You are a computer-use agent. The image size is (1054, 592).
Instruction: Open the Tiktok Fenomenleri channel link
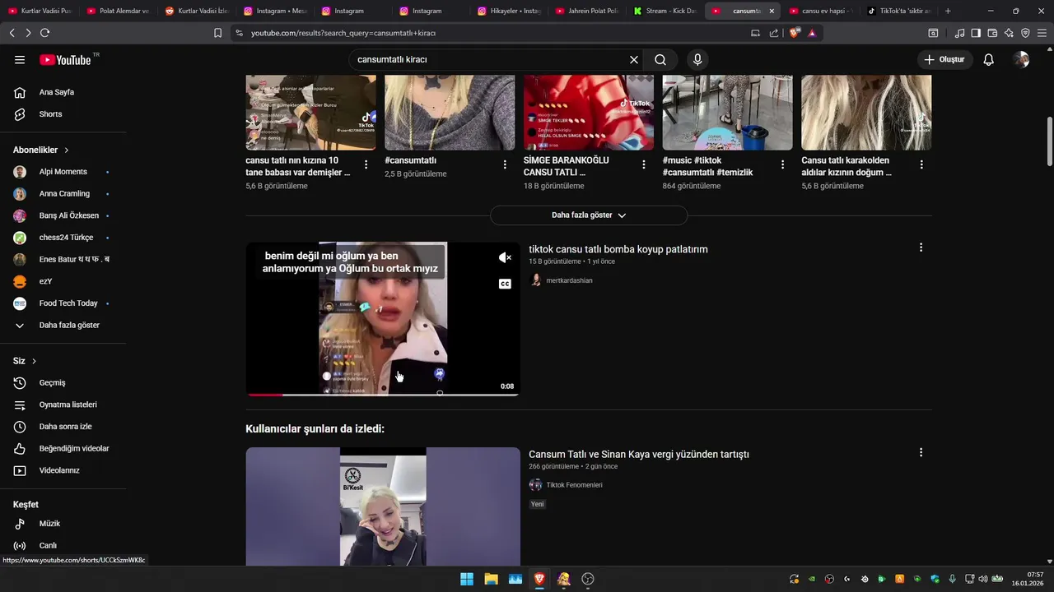pyautogui.click(x=574, y=485)
